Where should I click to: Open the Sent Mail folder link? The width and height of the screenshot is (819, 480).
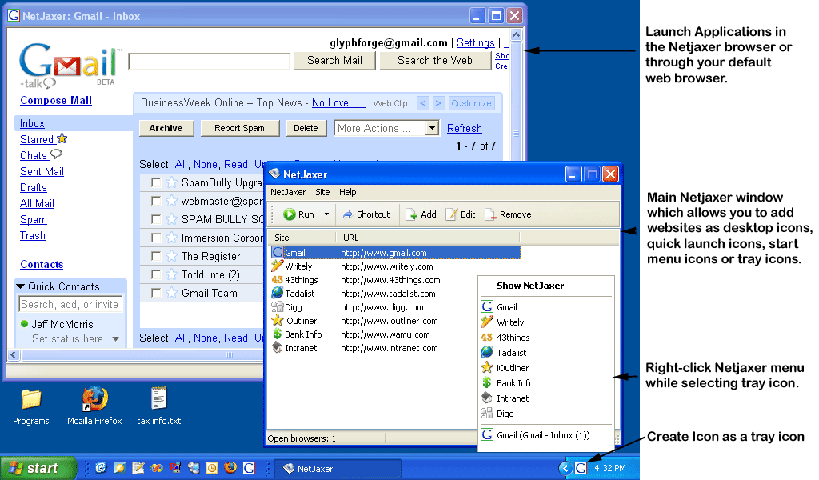tap(42, 171)
